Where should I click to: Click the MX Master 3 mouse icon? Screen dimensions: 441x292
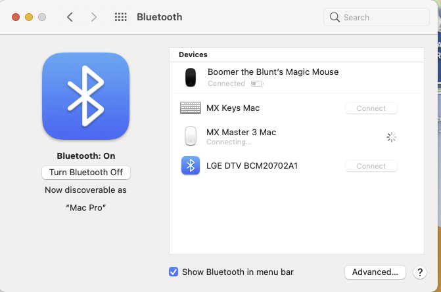191,136
